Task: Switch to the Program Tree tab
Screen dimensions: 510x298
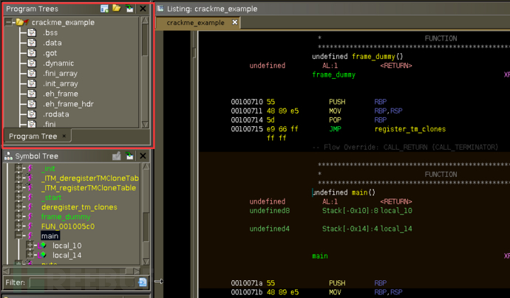Action: 33,136
